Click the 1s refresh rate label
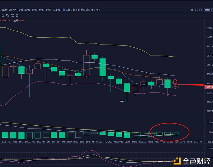Screen dimensions: 213x167 click(x=192, y=10)
